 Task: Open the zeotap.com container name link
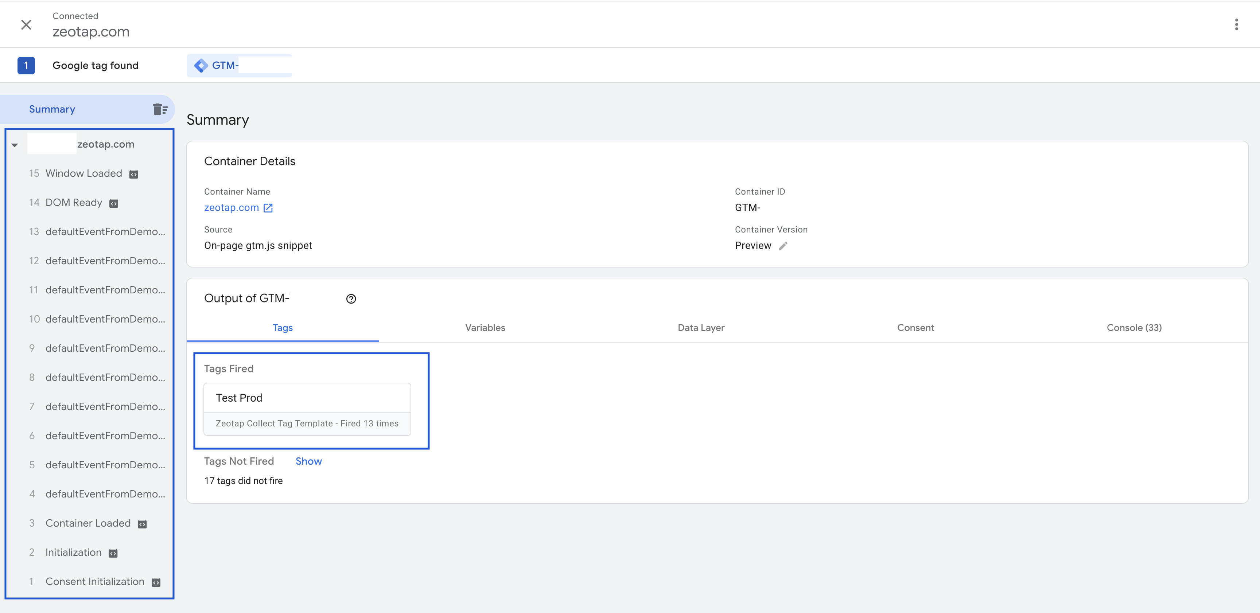pos(232,208)
